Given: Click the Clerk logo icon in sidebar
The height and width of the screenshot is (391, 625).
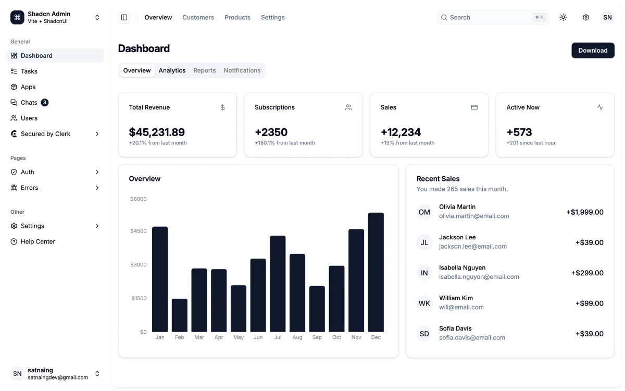Looking at the screenshot, I should [x=14, y=134].
